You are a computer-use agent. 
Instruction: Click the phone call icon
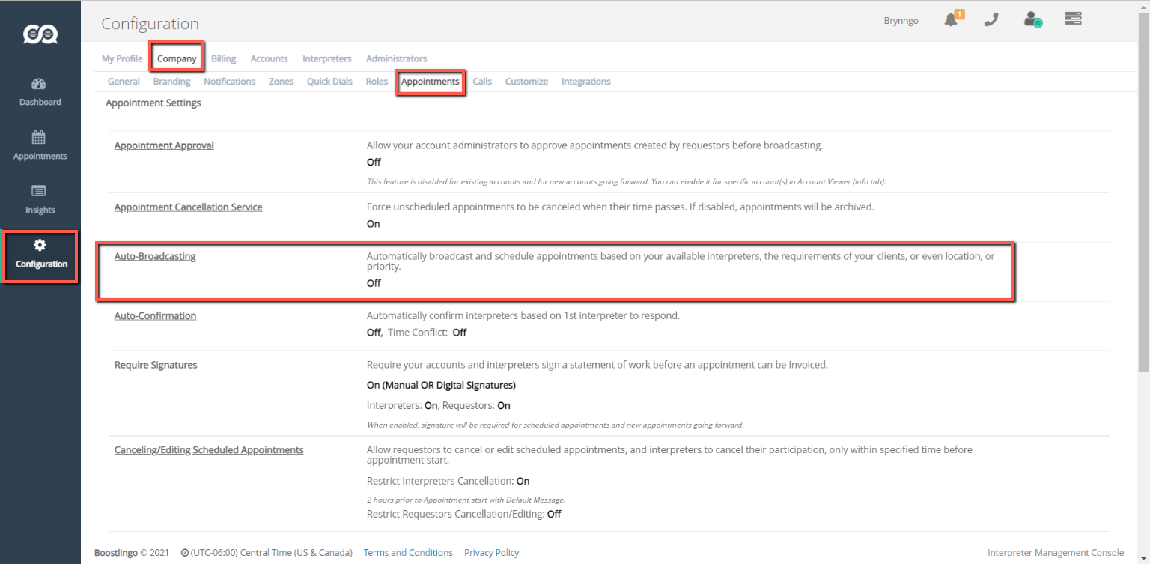pos(991,20)
